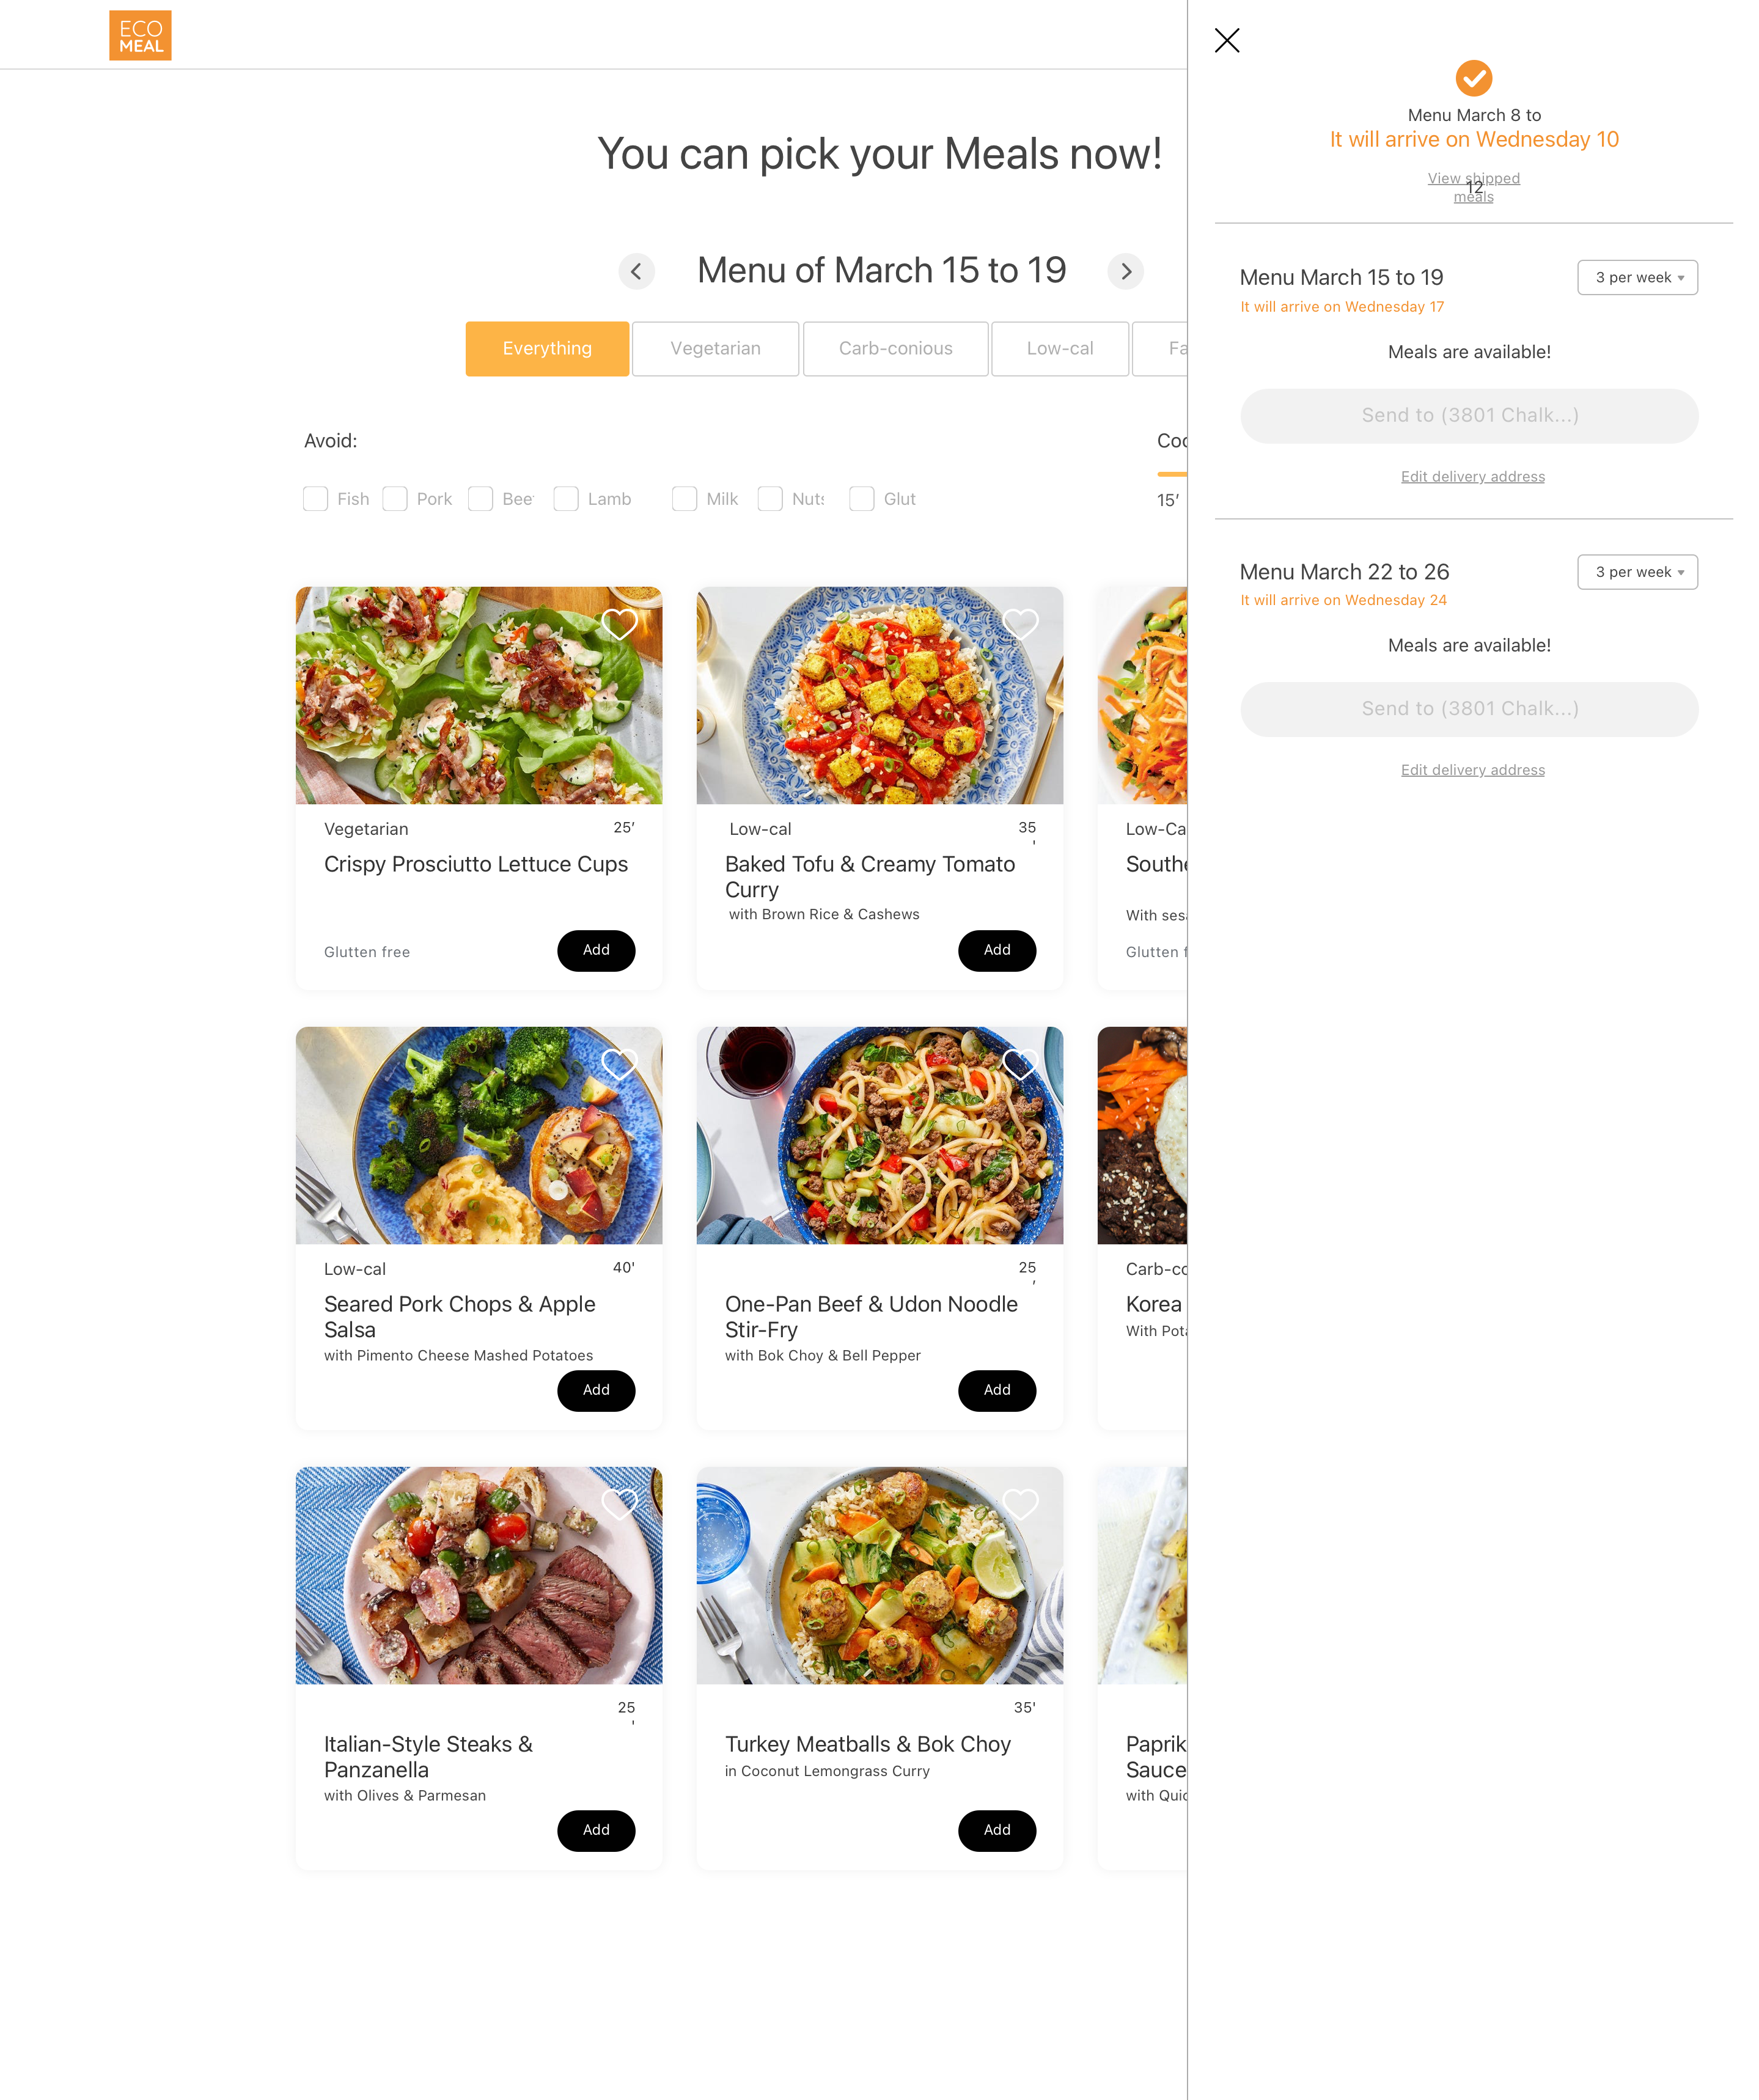1759x2100 pixels.
Task: Tick the Pork avoid checkbox
Action: [395, 499]
